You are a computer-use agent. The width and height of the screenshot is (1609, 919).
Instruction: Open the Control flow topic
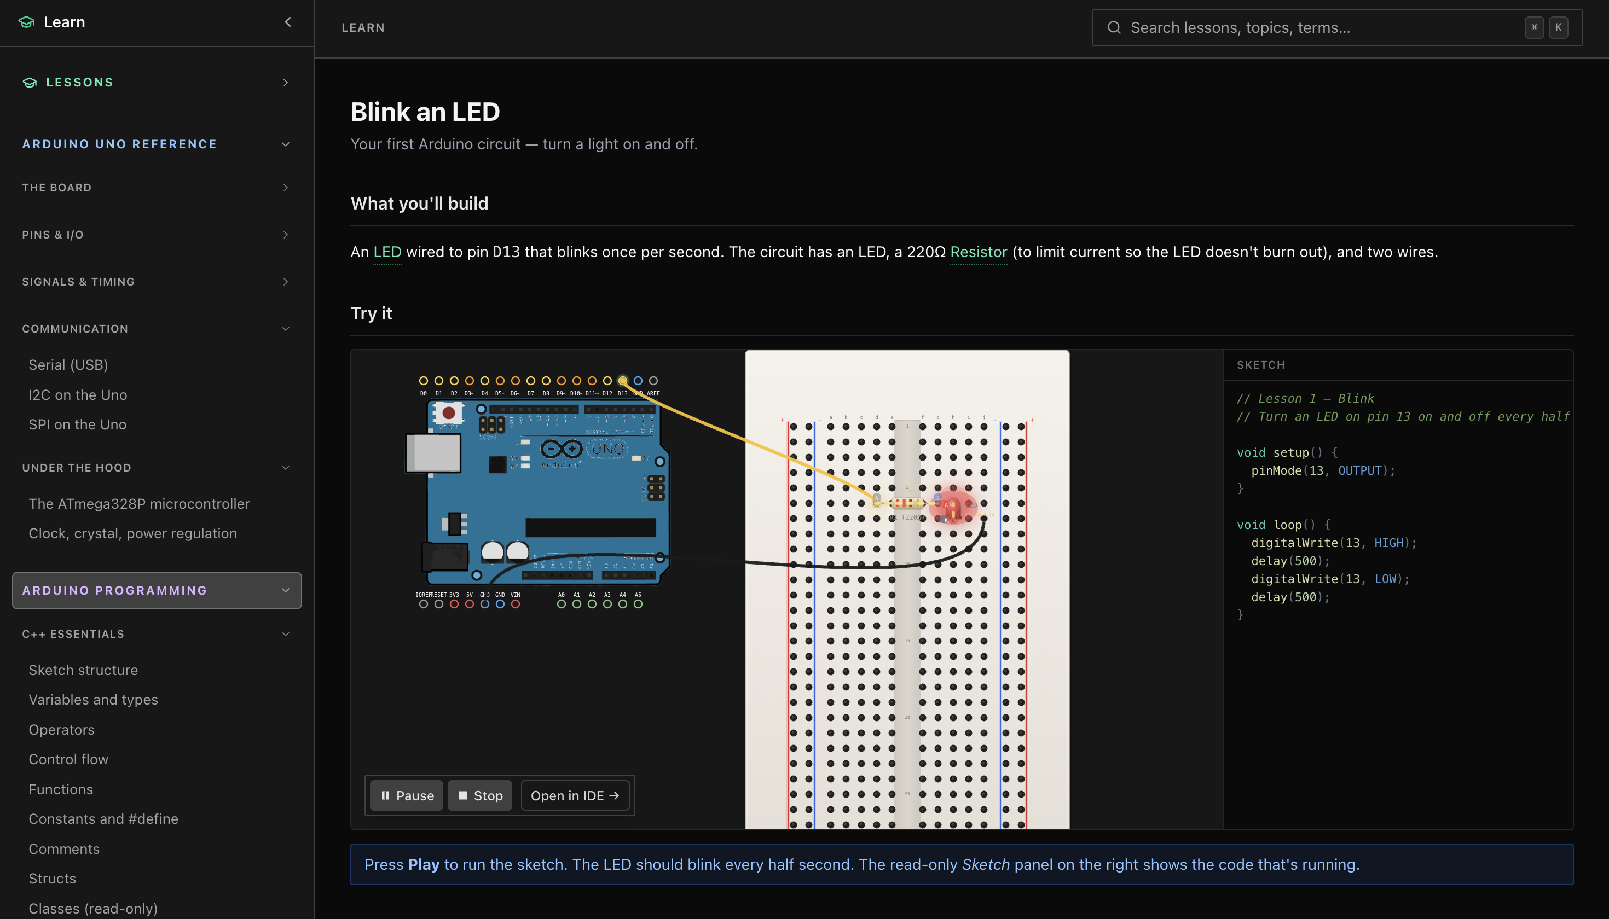click(68, 759)
